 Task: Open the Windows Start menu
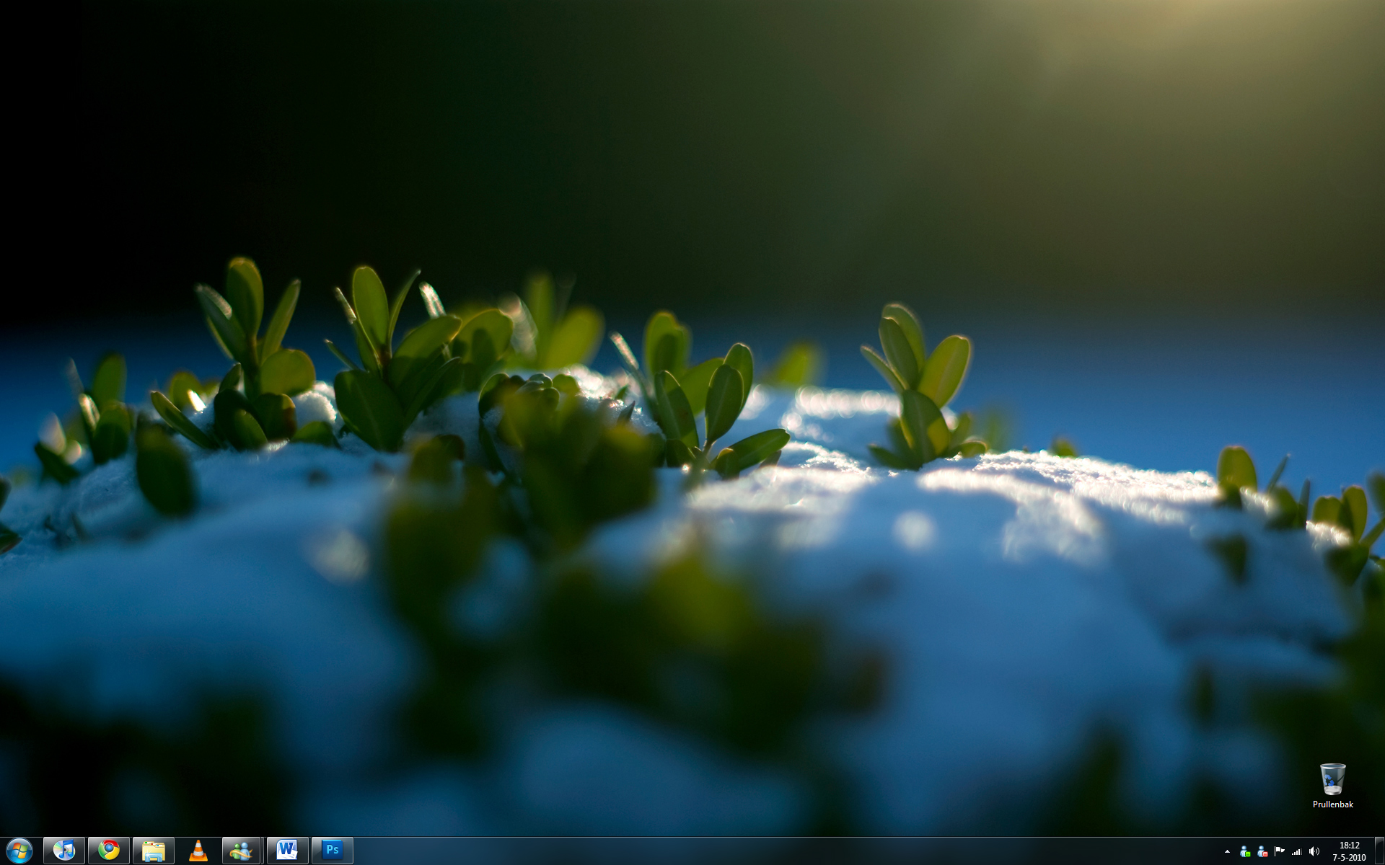pos(19,851)
